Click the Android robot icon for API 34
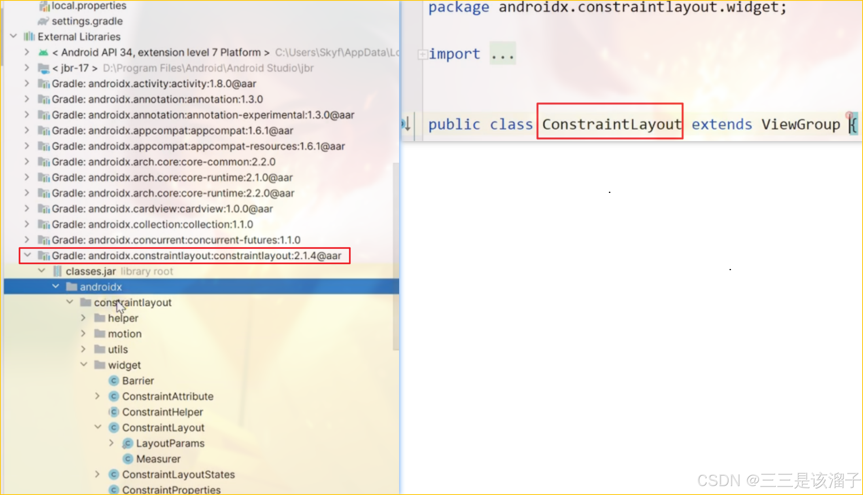863x495 pixels. pyautogui.click(x=43, y=52)
